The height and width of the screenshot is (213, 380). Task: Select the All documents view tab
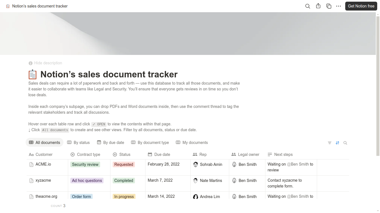[x=45, y=143]
